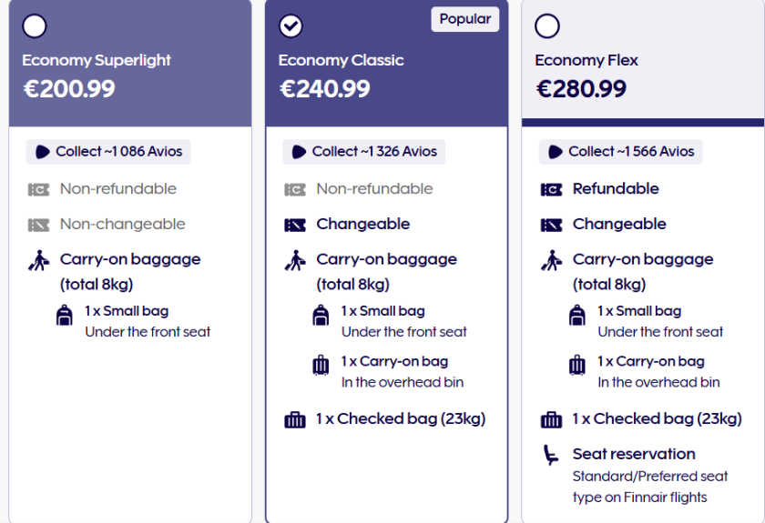This screenshot has height=523, width=765.
Task: Click the overhead carry-on bag icon in Economy Classic
Action: click(321, 366)
